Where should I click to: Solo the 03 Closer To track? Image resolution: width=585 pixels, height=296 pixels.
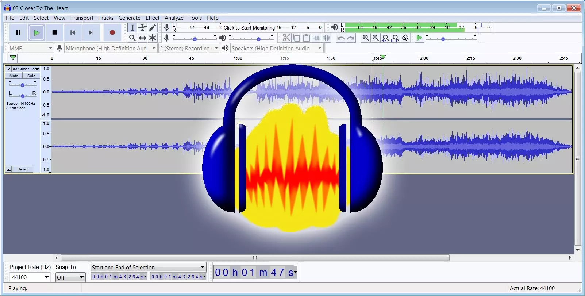pyautogui.click(x=31, y=76)
